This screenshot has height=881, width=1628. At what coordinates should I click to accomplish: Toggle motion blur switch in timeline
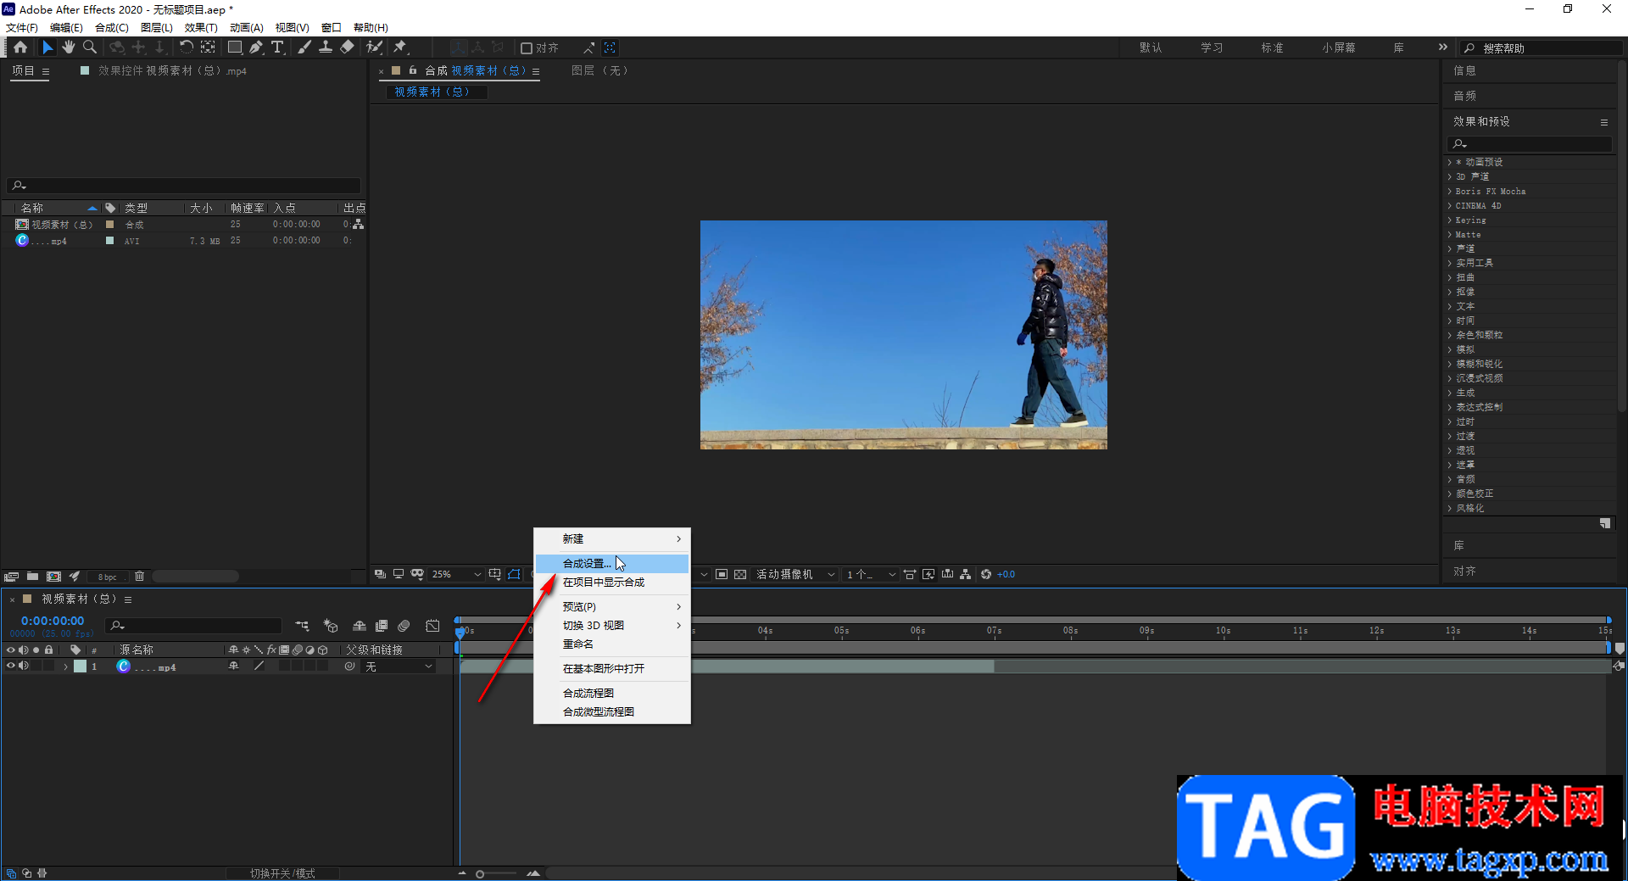coord(404,626)
